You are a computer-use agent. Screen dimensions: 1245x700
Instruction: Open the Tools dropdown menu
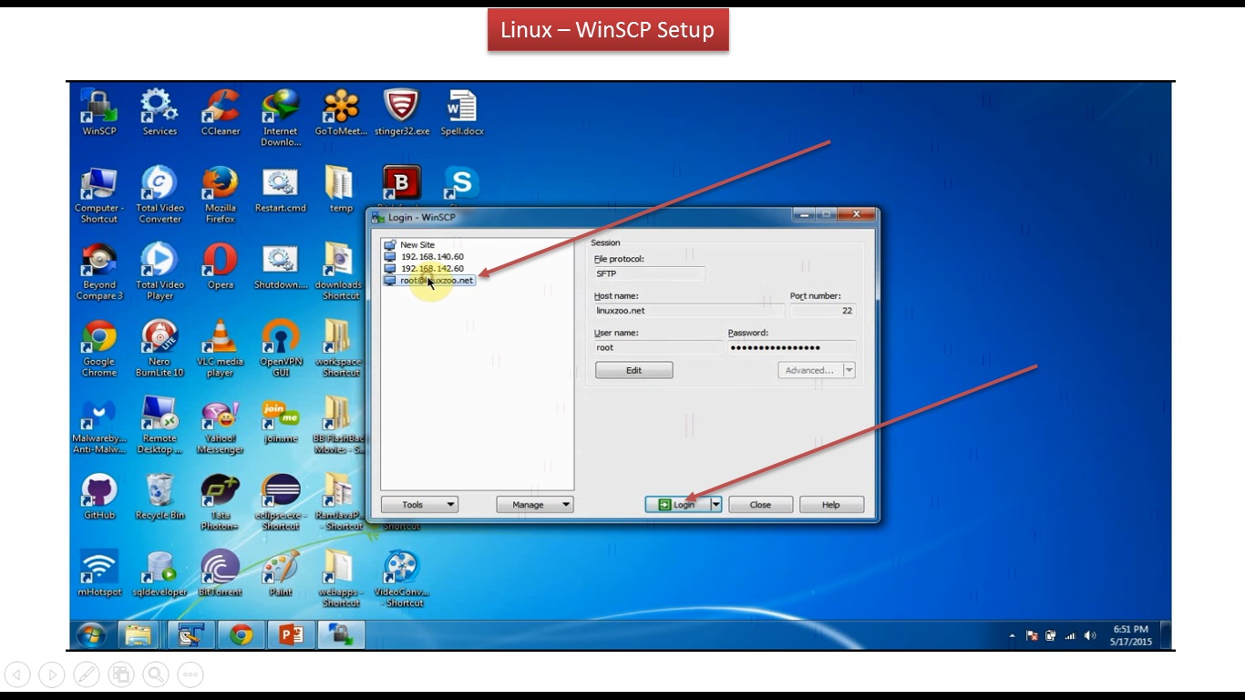(x=419, y=504)
